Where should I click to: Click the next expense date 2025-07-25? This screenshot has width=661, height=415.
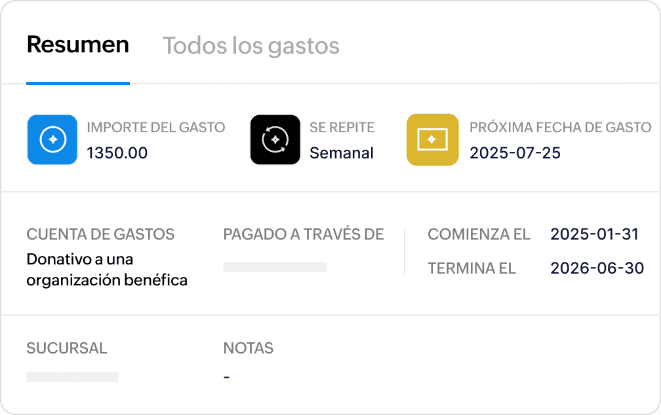[x=515, y=153]
